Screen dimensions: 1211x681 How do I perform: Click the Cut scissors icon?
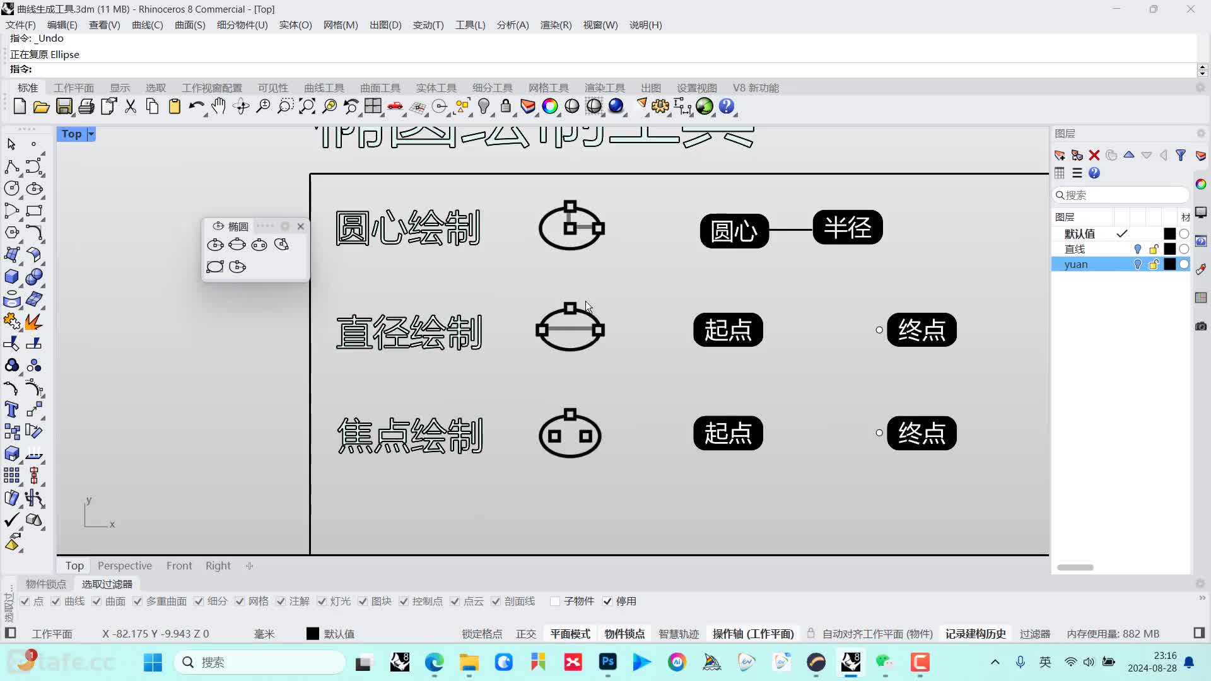(131, 107)
